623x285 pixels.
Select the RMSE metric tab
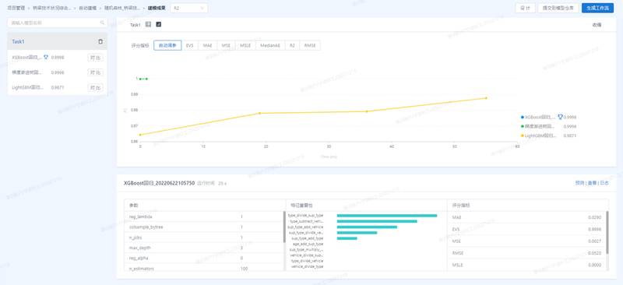pyautogui.click(x=310, y=45)
